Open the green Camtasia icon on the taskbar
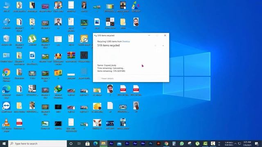Image resolution: width=262 pixels, height=147 pixels. (206, 143)
